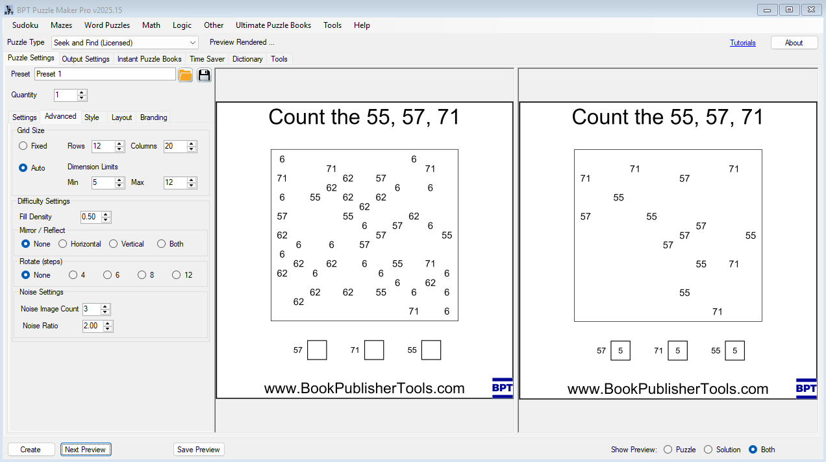Increase the Noise Image Count
The width and height of the screenshot is (826, 462).
(x=105, y=306)
